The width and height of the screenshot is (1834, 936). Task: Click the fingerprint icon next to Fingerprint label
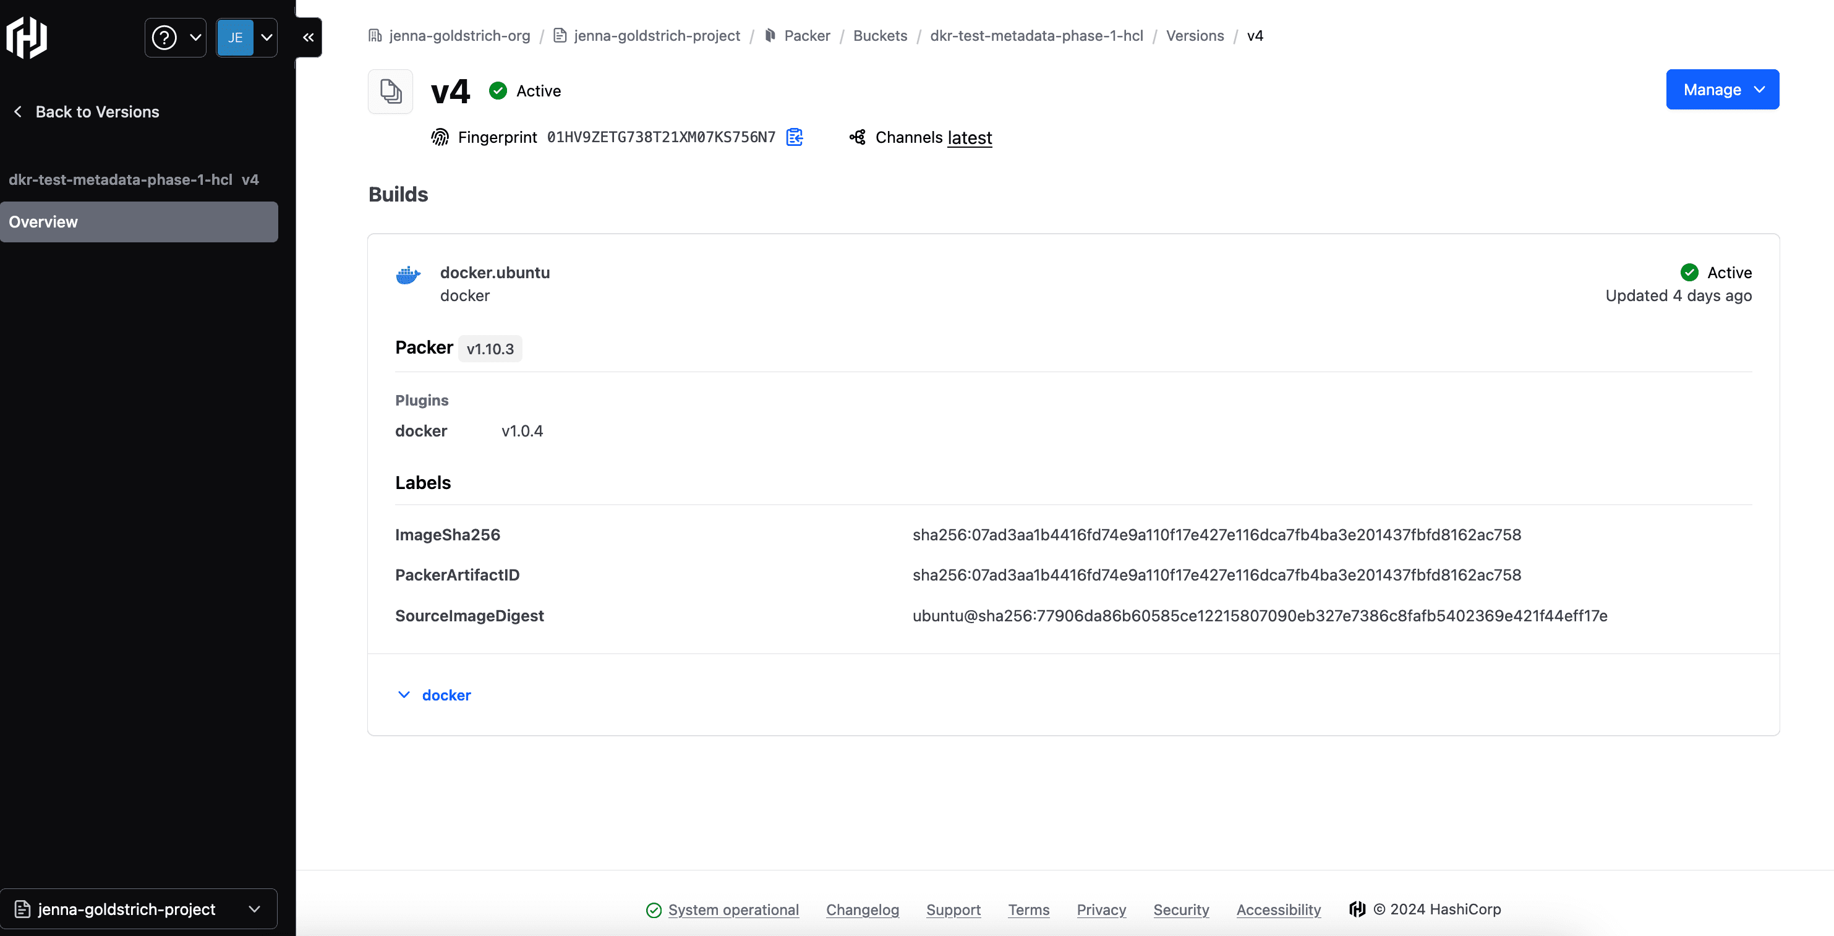tap(440, 137)
